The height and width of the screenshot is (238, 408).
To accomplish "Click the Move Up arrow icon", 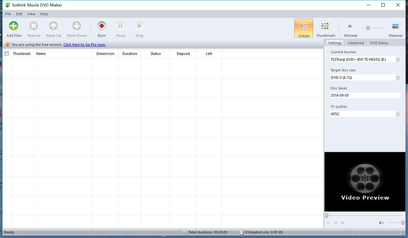I will pos(53,26).
